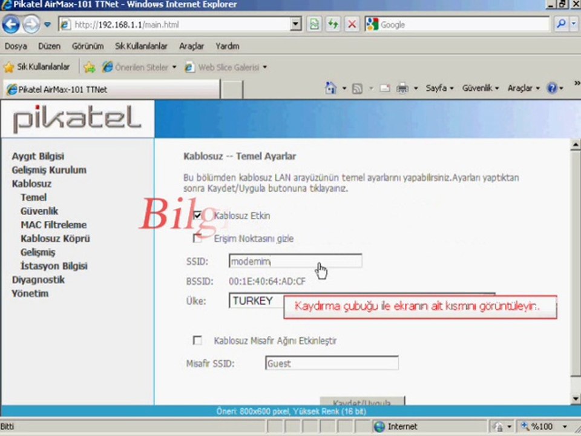The height and width of the screenshot is (436, 581).
Task: Click the Refresh page icon
Action: pos(333,24)
